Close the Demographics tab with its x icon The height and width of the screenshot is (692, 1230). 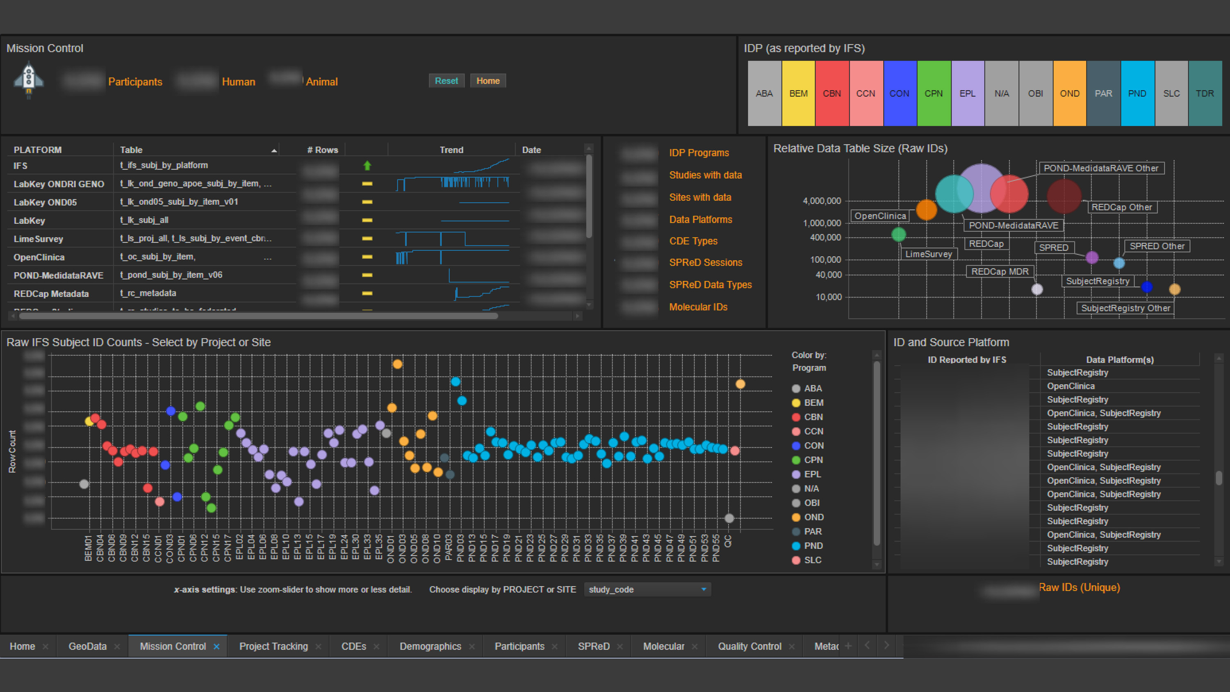coord(472,646)
